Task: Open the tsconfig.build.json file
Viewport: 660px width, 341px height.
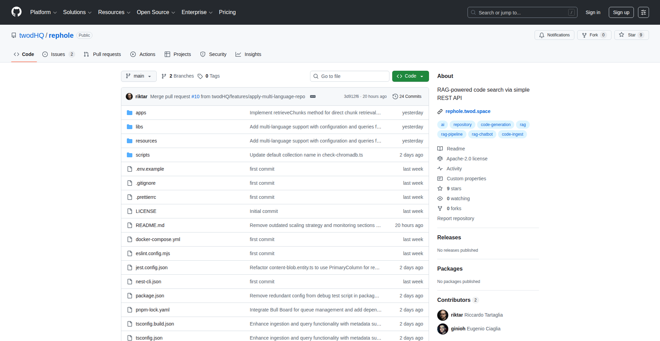Action: point(155,324)
